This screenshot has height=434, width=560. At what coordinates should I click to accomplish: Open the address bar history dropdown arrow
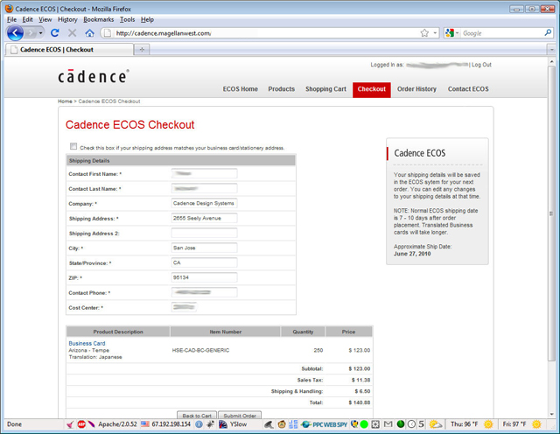(x=435, y=33)
